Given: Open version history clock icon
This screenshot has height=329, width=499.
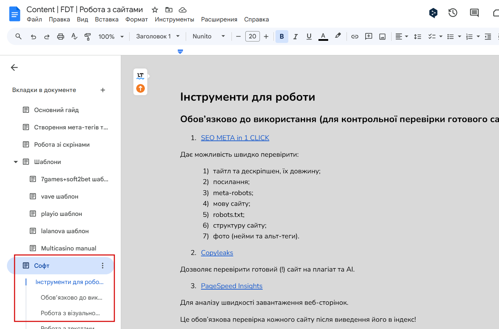Looking at the screenshot, I should 453,13.
